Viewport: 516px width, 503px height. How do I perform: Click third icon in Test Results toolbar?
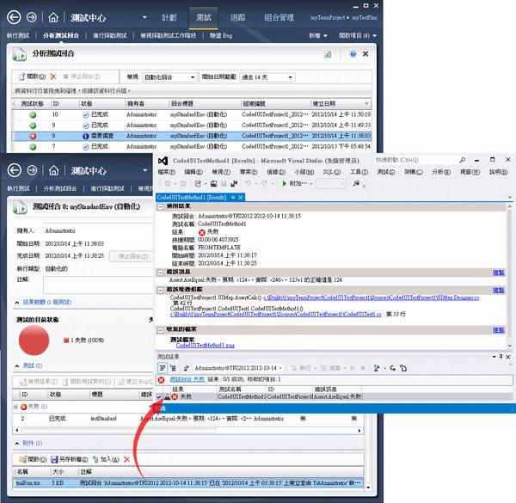[x=186, y=368]
